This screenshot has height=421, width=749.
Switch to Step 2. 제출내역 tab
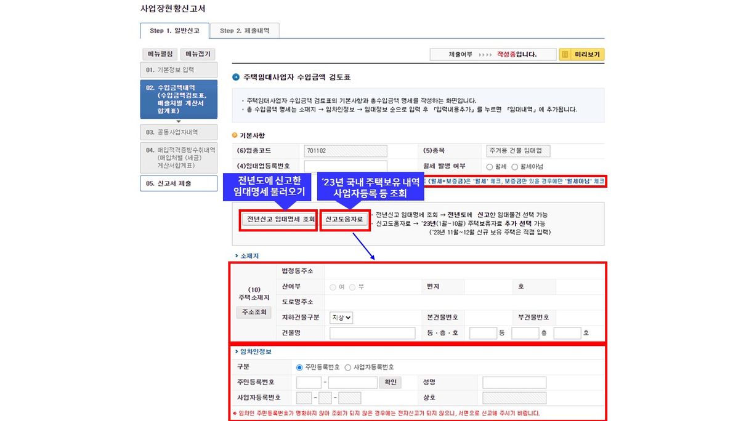[245, 30]
